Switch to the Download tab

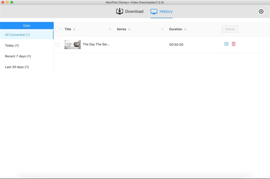(x=130, y=12)
